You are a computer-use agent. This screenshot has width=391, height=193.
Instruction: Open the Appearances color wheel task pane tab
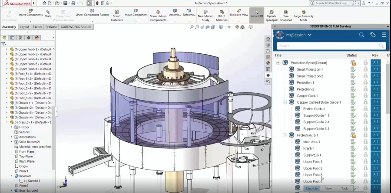coord(268,63)
